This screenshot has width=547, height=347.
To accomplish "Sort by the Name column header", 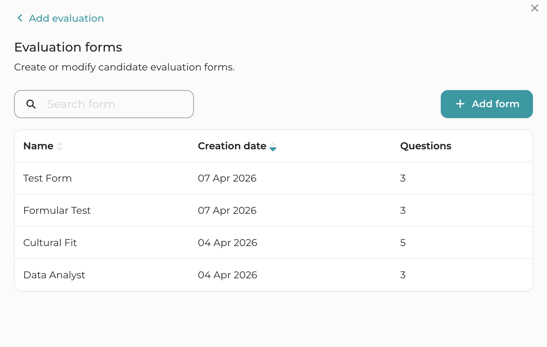I will point(38,146).
